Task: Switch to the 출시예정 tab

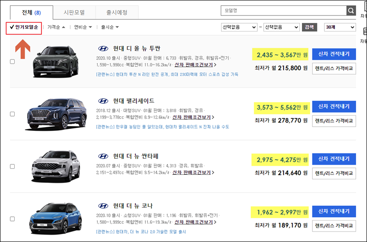Action: tap(117, 13)
